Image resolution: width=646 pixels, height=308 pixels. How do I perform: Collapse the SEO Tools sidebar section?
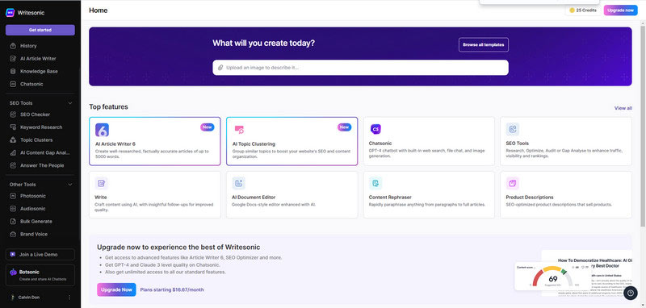70,103
